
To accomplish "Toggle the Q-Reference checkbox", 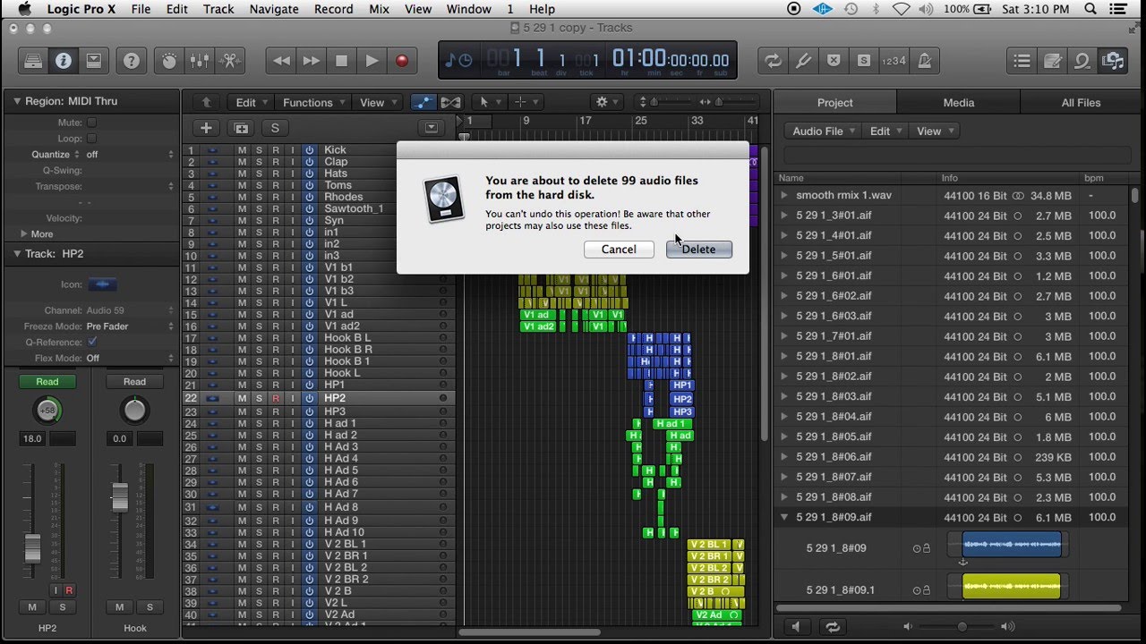I will 92,342.
